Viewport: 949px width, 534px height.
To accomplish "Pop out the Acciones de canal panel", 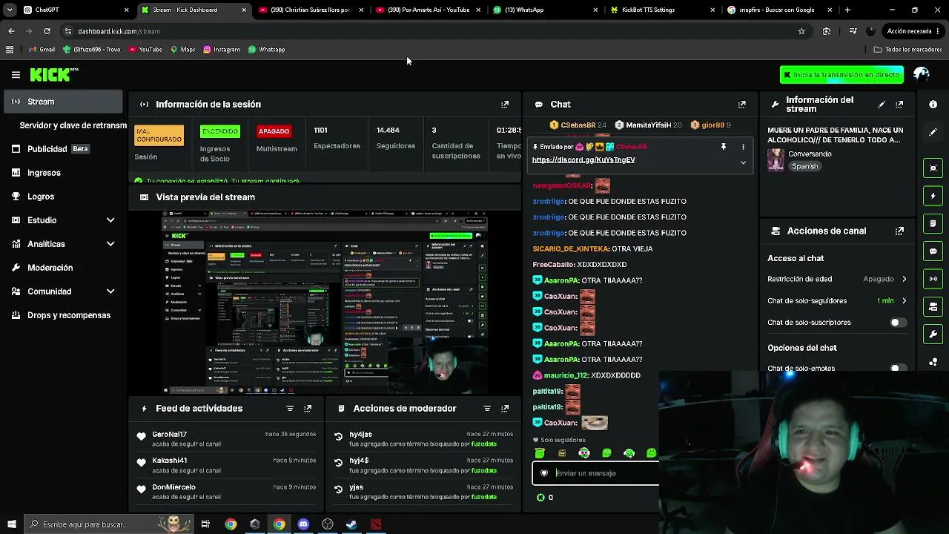I will coord(899,231).
